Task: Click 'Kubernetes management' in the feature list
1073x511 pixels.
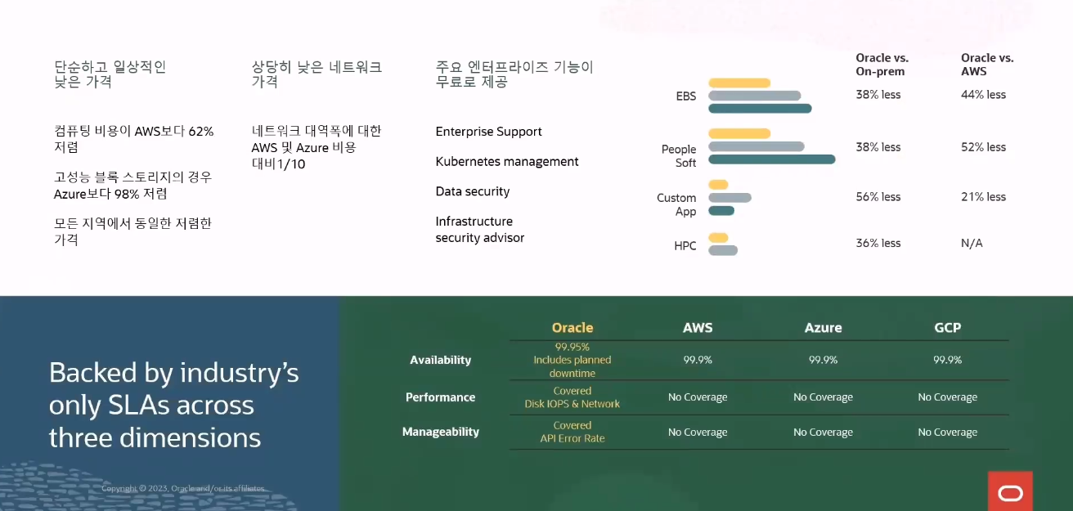Action: (x=507, y=162)
